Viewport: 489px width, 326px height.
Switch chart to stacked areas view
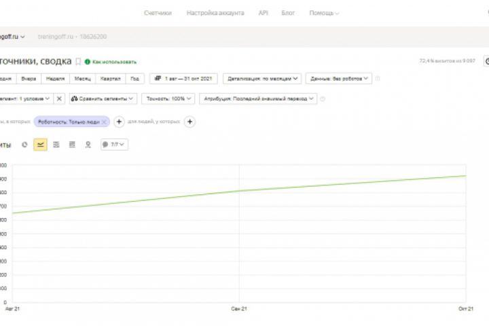click(x=56, y=145)
